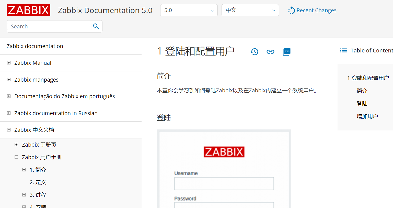
Task: Open the 中文 language dropdown
Action: tap(250, 10)
